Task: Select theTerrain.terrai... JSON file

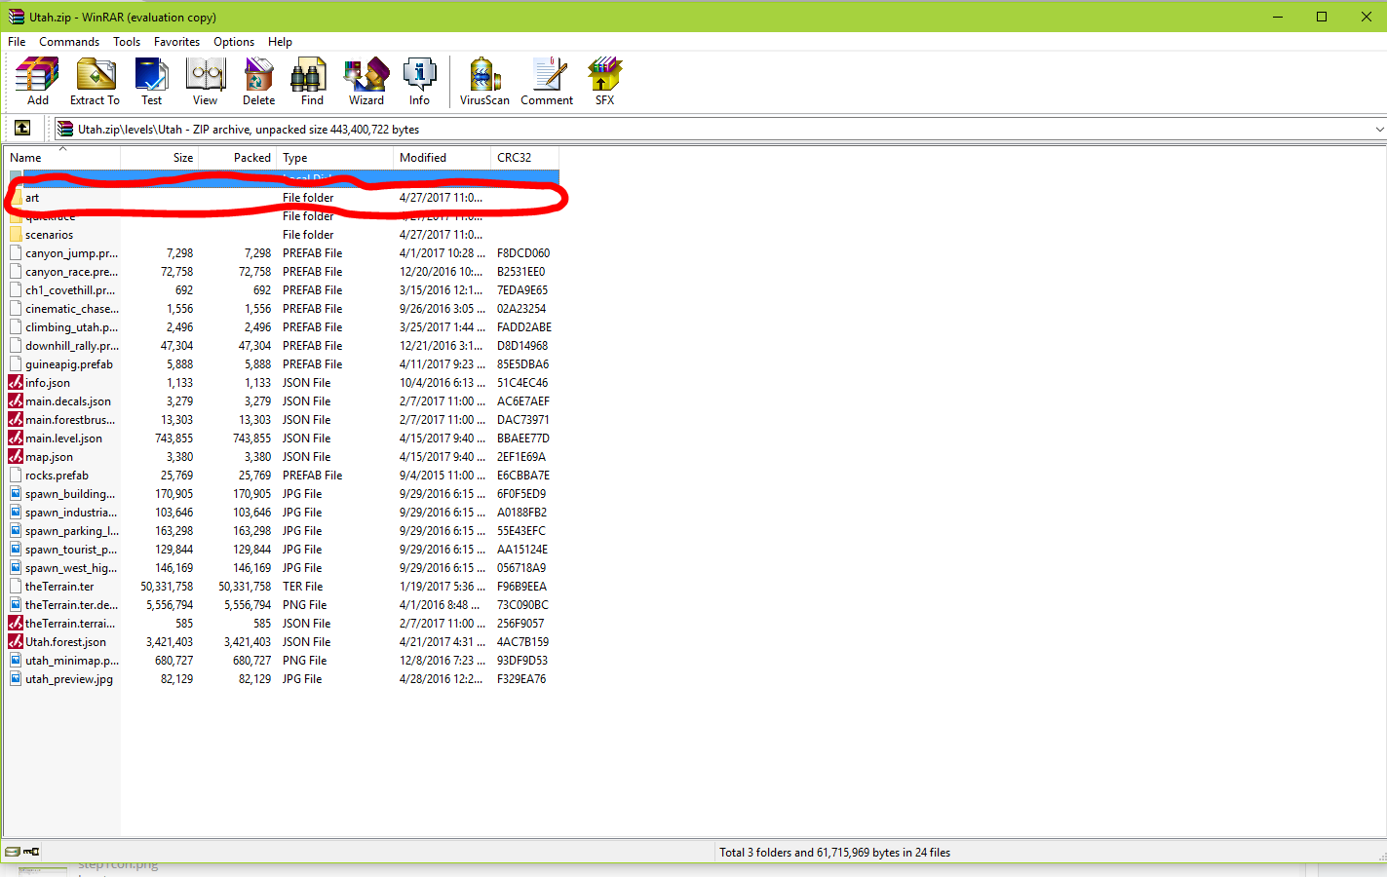Action: [283, 624]
